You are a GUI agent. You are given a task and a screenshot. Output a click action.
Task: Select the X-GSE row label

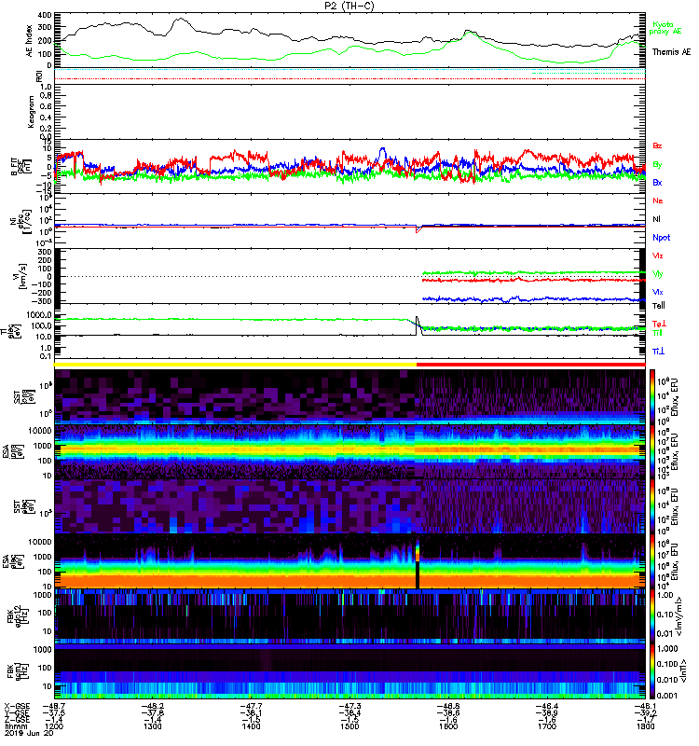click(17, 707)
